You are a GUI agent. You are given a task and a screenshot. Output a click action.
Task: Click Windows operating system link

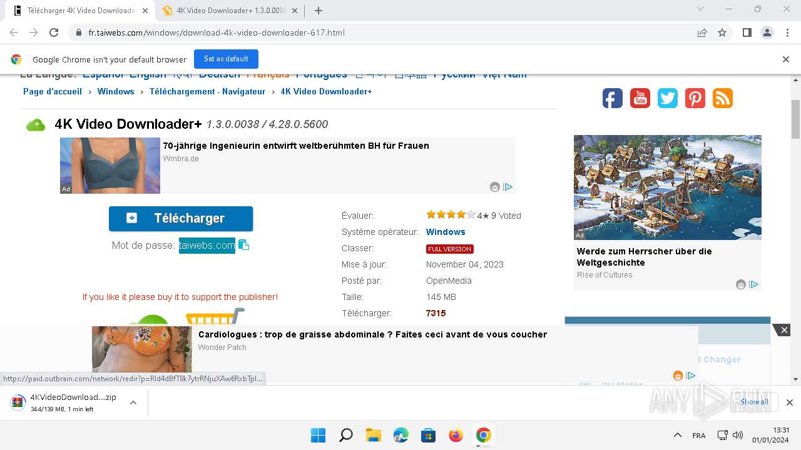pos(446,232)
